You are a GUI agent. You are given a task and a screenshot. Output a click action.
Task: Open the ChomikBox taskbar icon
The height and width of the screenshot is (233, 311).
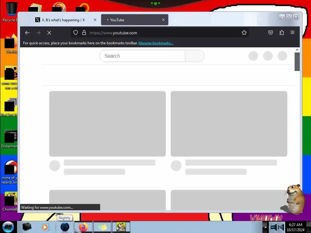click(121, 227)
